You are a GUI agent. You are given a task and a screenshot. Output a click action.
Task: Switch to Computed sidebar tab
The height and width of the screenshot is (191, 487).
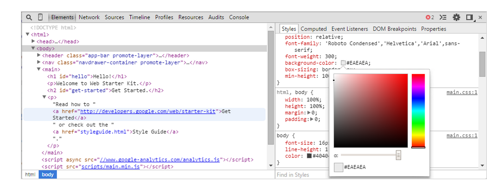(x=314, y=29)
